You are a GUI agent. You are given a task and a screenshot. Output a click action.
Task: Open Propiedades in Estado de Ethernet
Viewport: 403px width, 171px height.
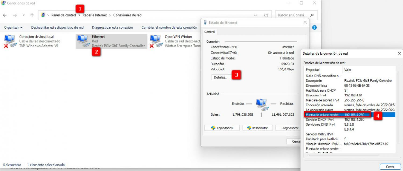222,128
